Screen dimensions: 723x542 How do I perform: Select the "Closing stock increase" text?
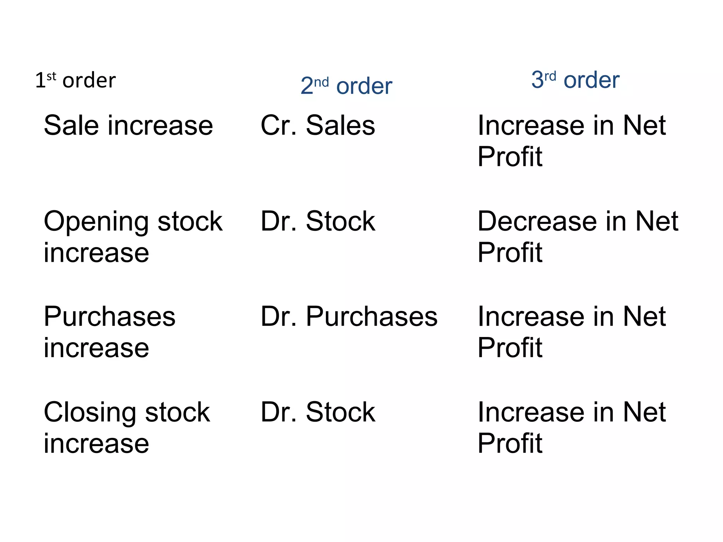tap(127, 427)
